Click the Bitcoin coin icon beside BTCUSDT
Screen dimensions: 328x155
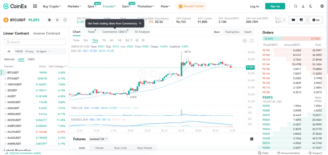click(x=6, y=20)
